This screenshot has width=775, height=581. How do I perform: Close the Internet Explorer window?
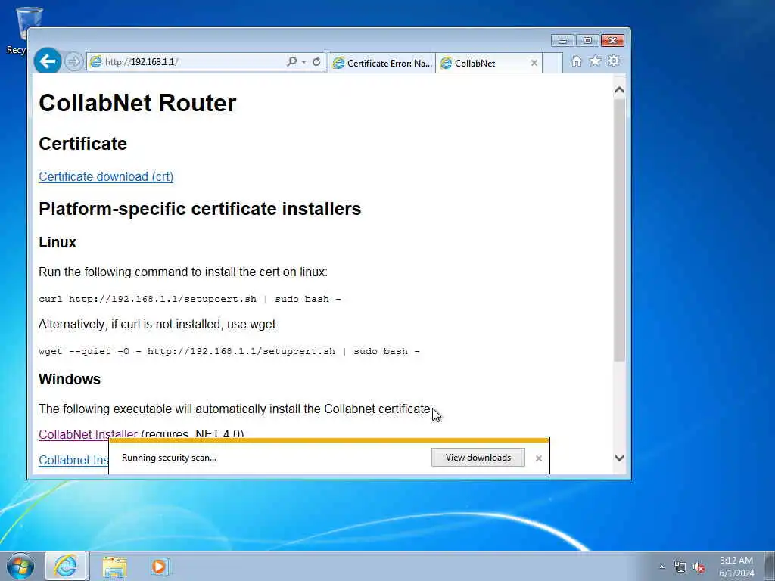click(613, 41)
